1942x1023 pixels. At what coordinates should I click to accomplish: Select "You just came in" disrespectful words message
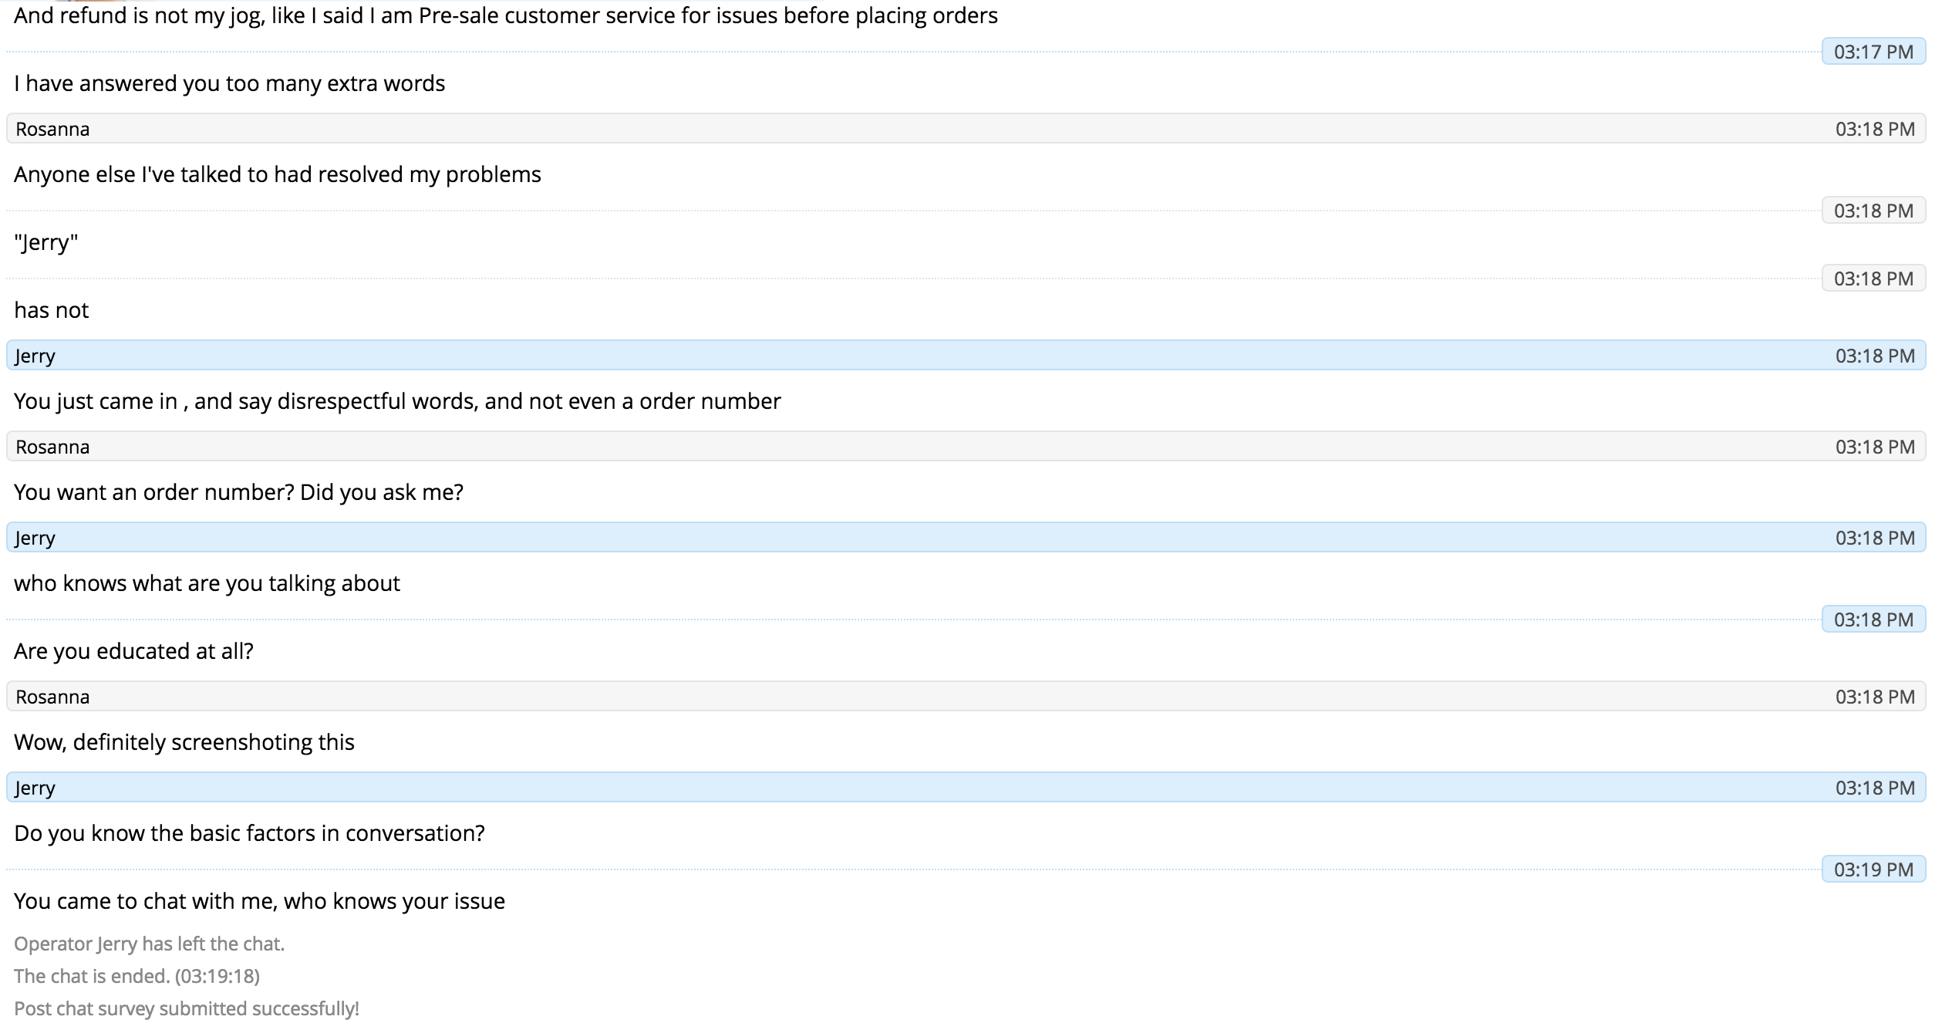[396, 401]
